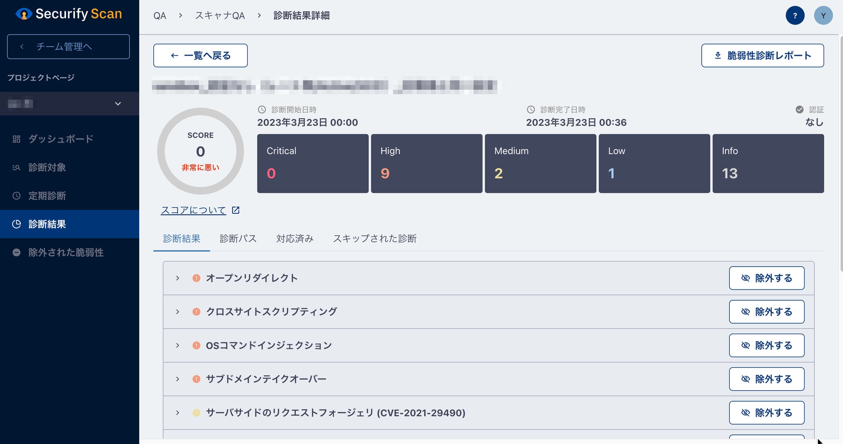Click the external link icon beside スコアについて

point(236,210)
